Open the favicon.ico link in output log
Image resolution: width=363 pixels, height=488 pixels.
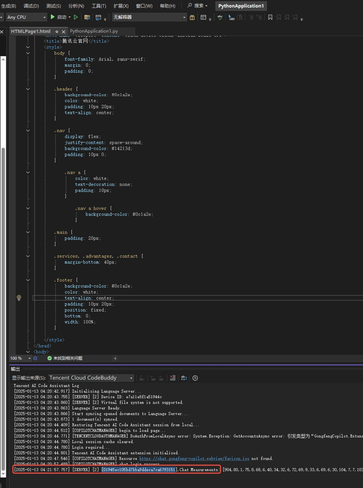(194, 458)
